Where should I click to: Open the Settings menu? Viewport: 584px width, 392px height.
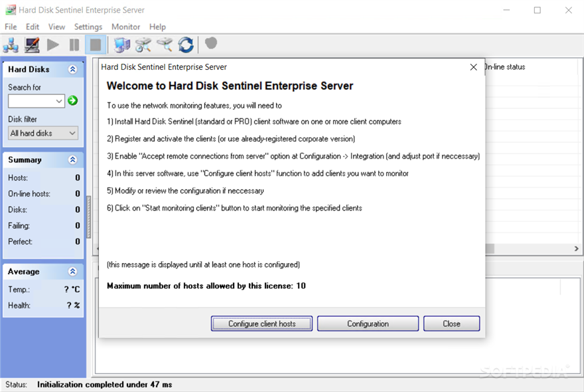tap(88, 27)
